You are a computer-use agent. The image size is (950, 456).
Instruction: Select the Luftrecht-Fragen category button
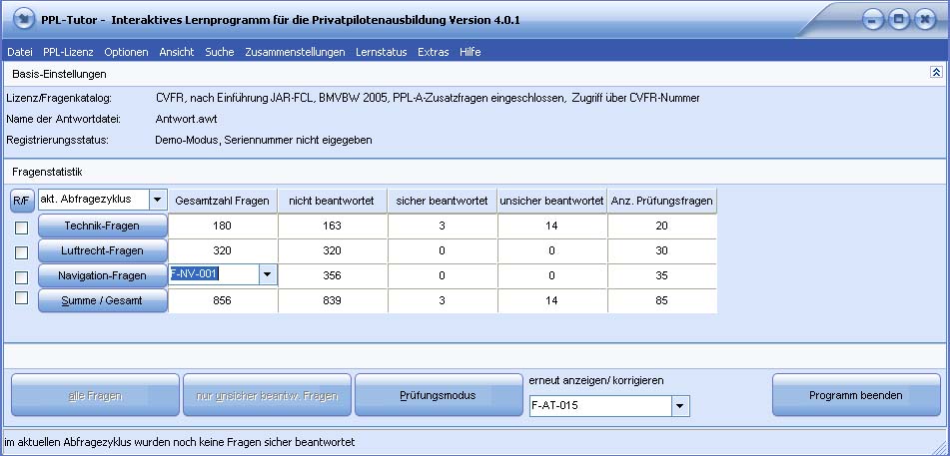click(x=102, y=250)
